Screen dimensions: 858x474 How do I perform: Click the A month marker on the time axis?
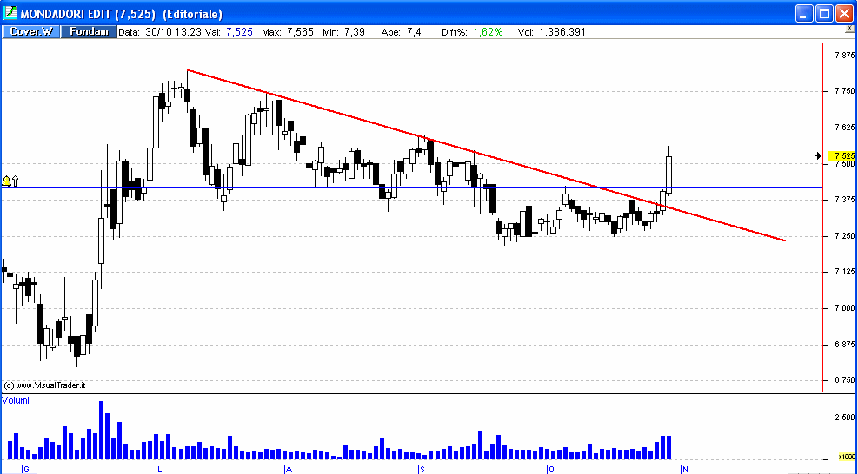[x=288, y=469]
